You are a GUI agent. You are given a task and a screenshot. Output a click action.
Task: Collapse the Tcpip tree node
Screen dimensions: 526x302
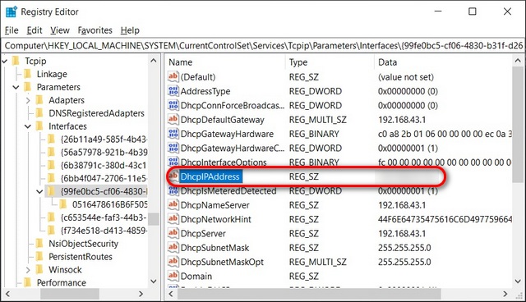click(x=5, y=62)
